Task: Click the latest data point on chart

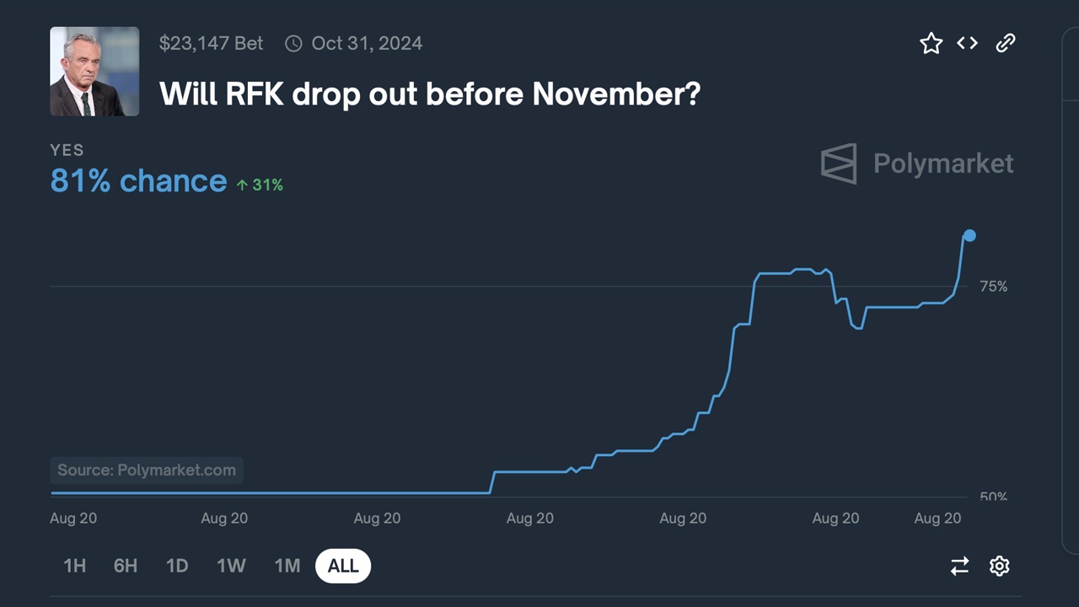Action: 969,236
